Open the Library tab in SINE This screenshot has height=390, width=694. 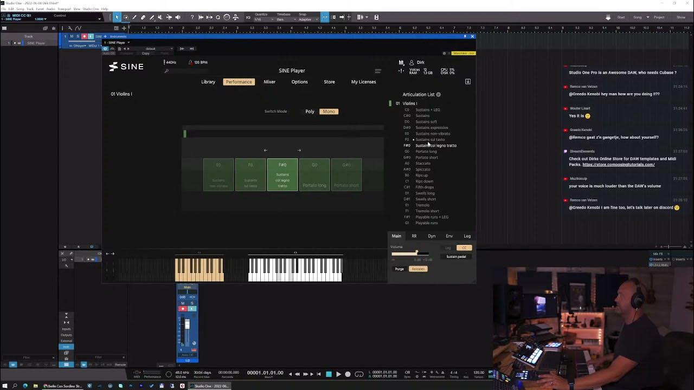[208, 82]
